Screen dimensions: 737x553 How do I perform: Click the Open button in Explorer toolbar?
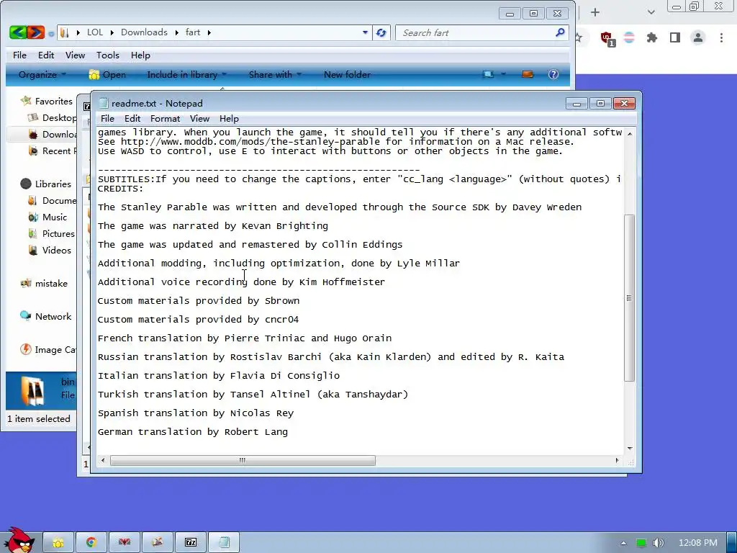[x=107, y=74]
